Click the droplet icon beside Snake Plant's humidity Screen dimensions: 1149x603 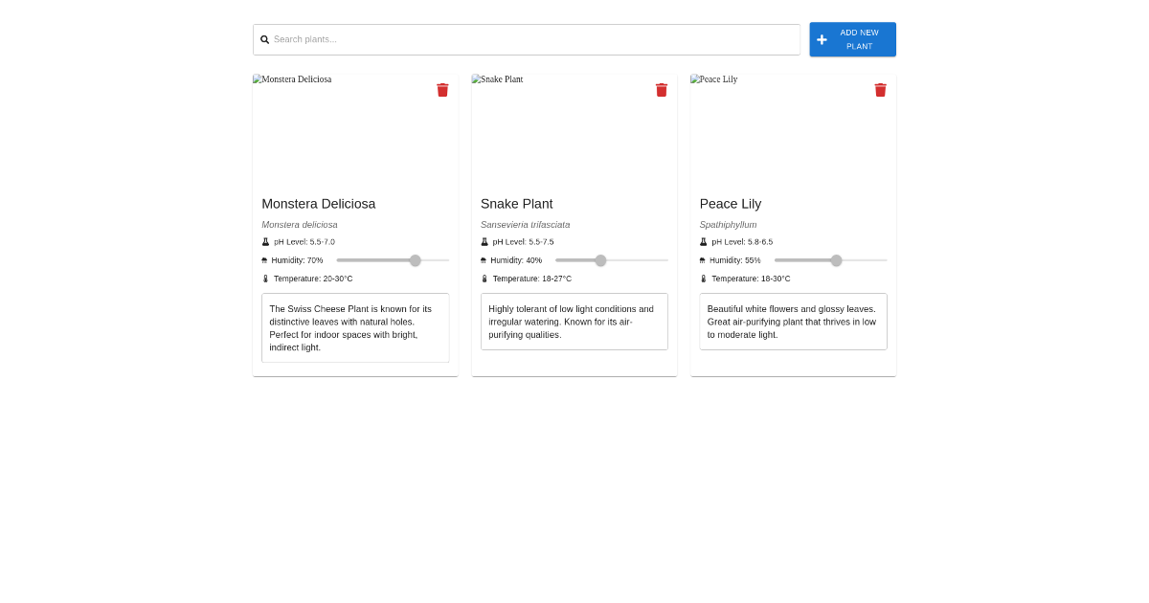[x=484, y=259]
